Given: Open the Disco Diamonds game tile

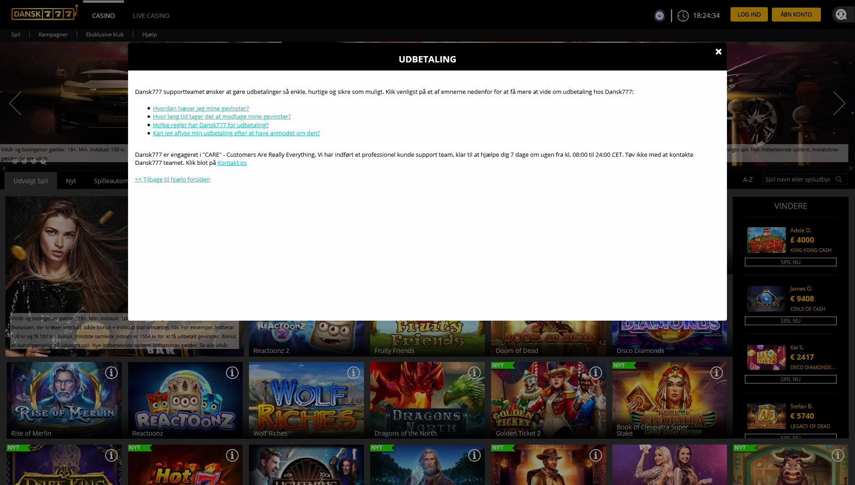Looking at the screenshot, I should click(669, 338).
